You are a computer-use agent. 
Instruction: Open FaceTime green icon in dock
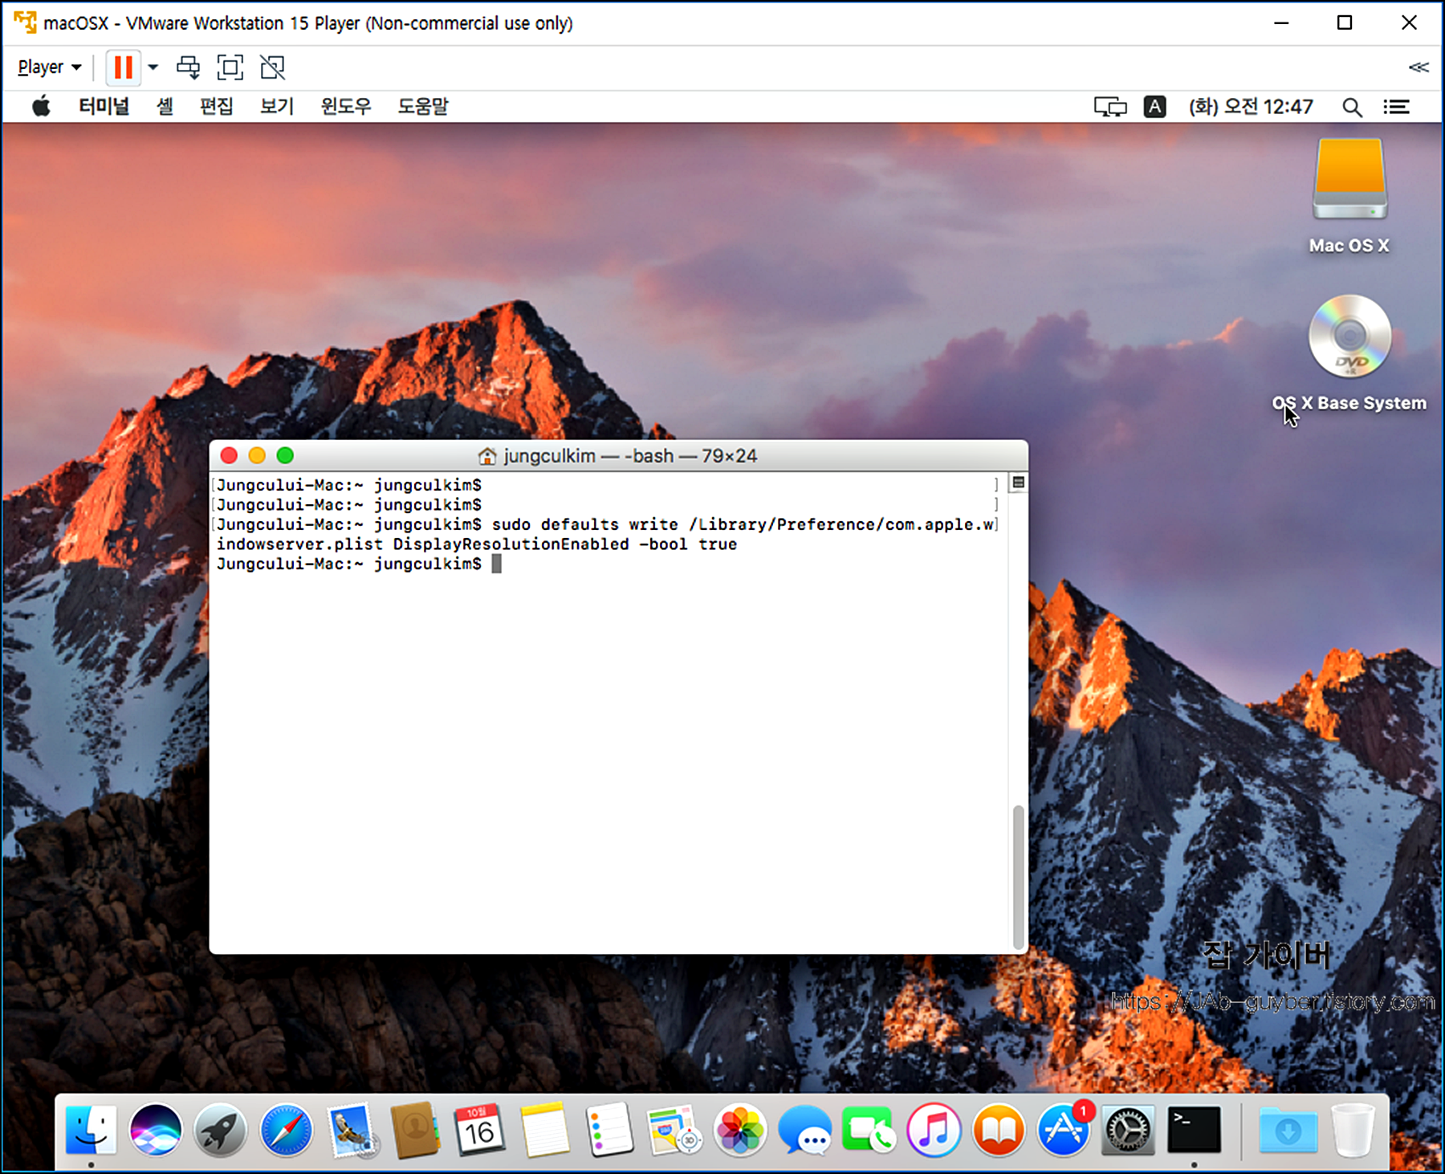coord(869,1130)
